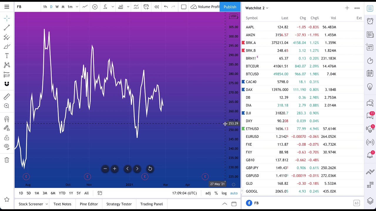Open the go to date calendar
The image size is (376, 211).
[x=100, y=193]
